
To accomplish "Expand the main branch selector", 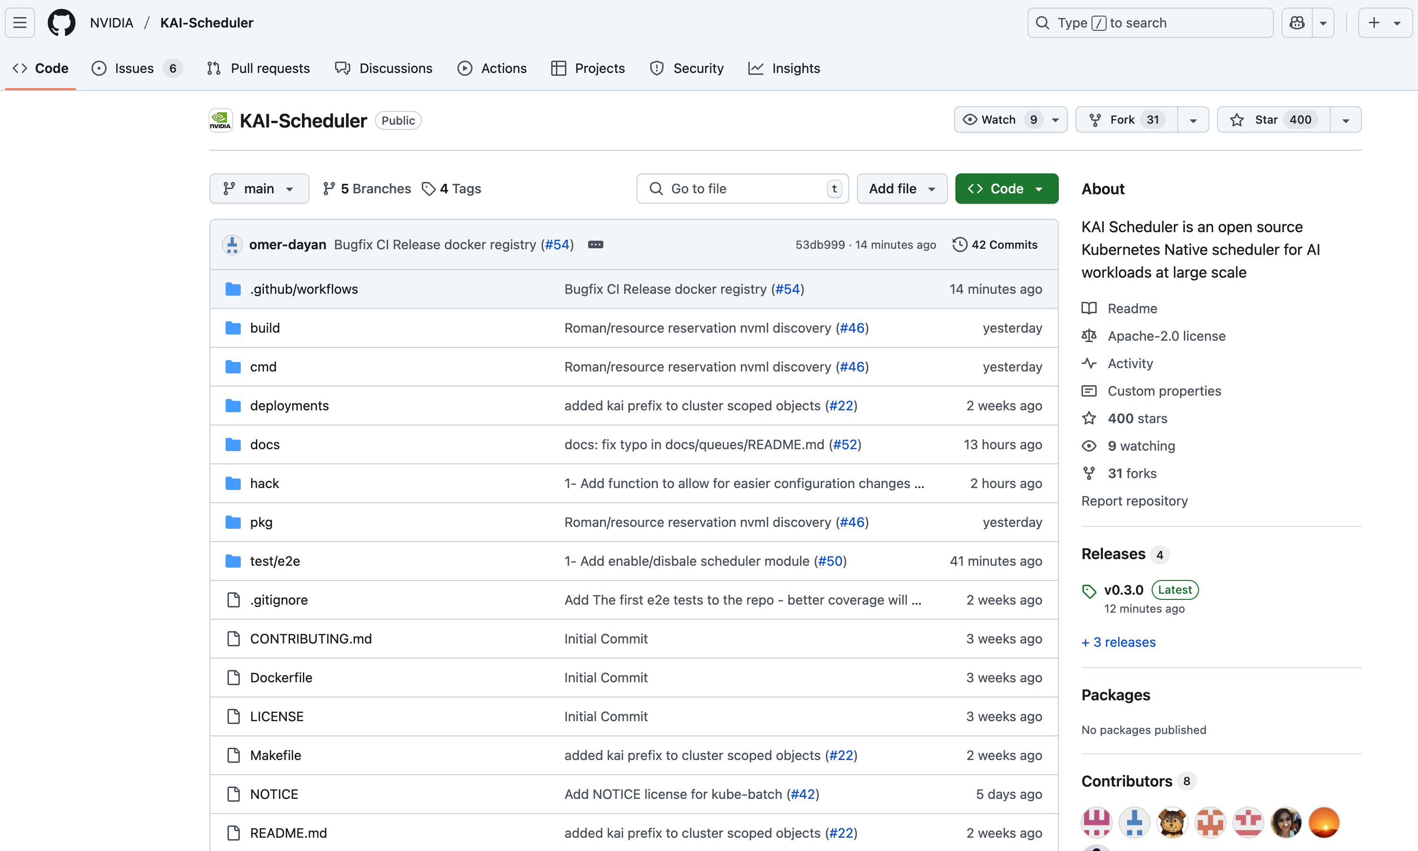I will (x=259, y=189).
